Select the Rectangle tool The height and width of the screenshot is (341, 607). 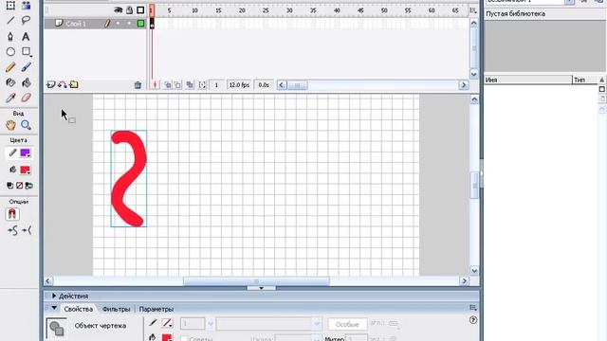pos(26,52)
